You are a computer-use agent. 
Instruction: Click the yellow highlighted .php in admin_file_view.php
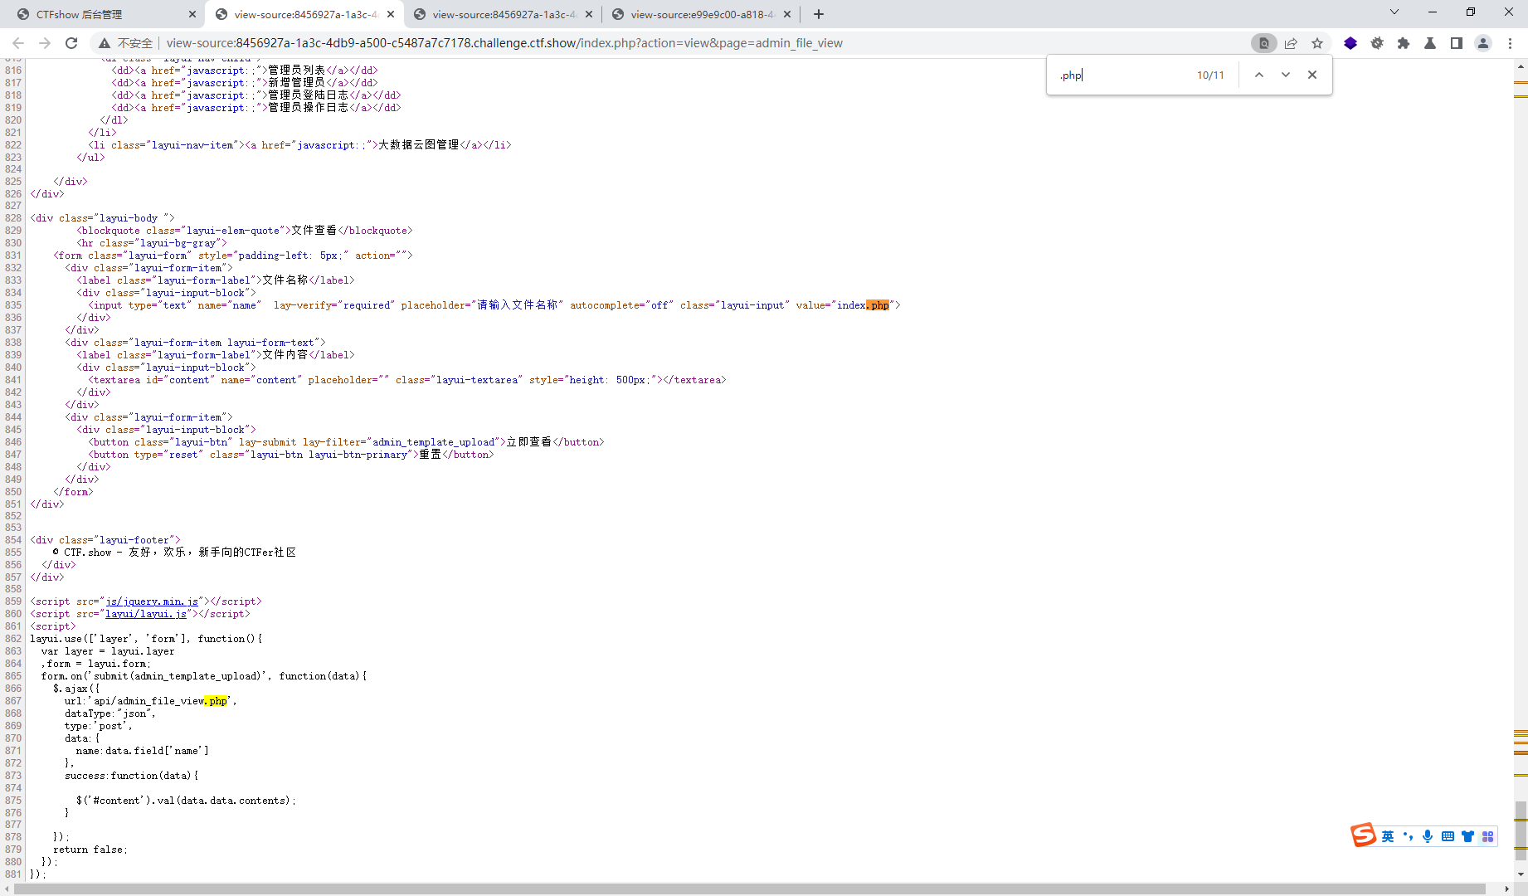pos(216,701)
